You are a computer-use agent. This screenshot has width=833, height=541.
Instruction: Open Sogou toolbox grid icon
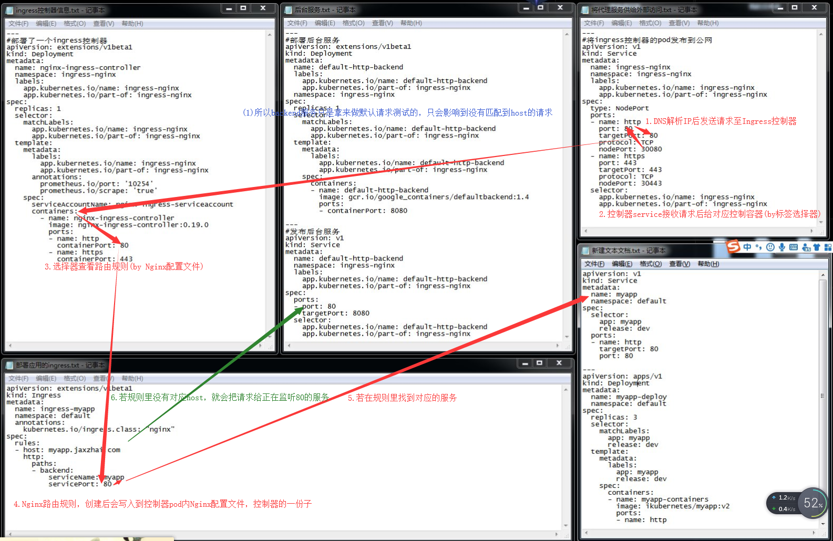pyautogui.click(x=828, y=247)
